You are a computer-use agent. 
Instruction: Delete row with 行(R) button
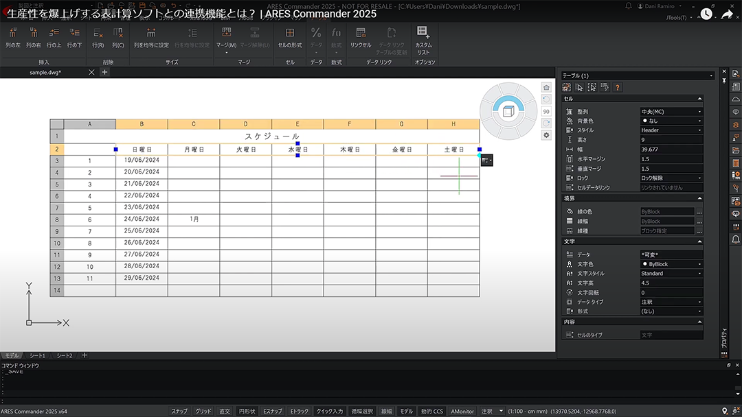click(x=98, y=38)
